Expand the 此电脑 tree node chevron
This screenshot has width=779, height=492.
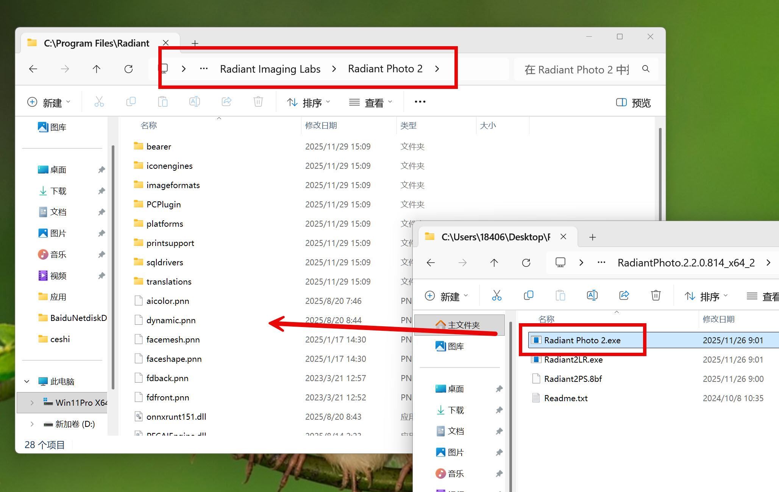27,381
